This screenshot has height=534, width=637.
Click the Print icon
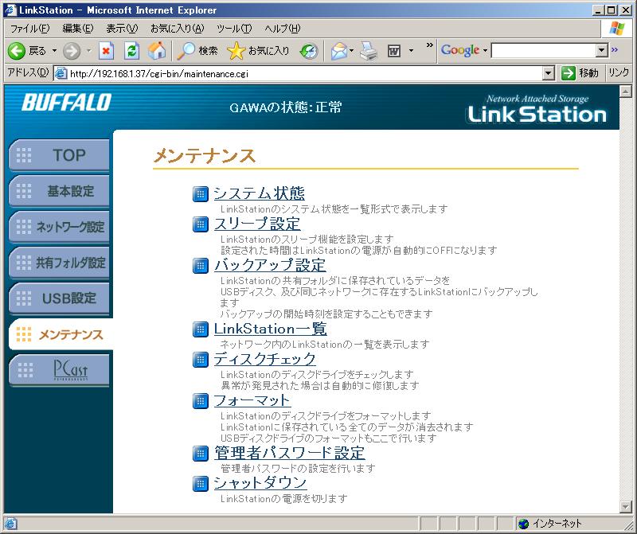coord(369,51)
